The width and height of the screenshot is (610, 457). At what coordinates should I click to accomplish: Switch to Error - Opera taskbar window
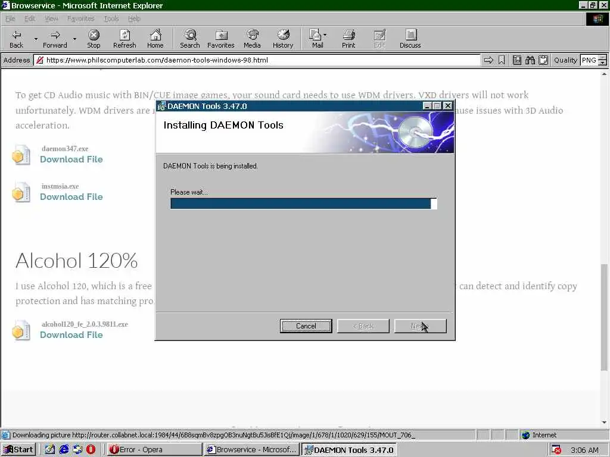click(x=154, y=450)
